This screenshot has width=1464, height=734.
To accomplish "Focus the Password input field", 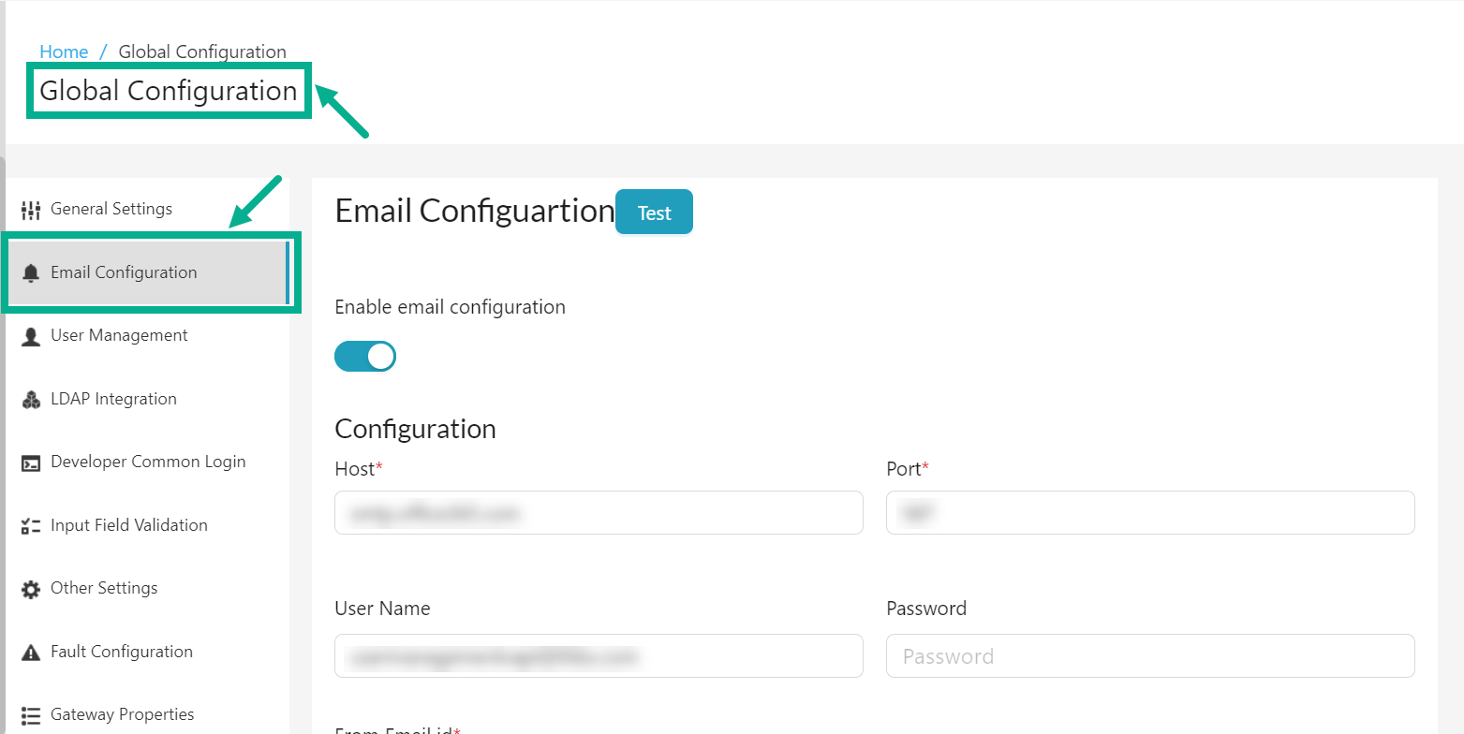I will click(1149, 656).
